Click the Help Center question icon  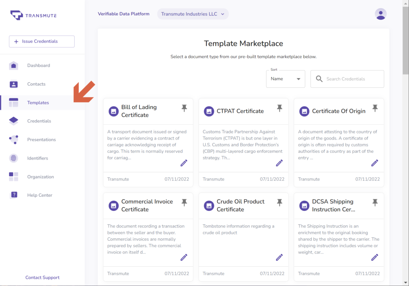pos(14,195)
